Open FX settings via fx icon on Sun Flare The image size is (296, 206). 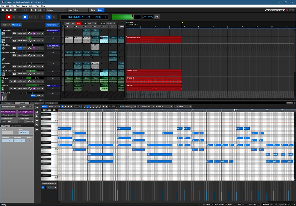pyautogui.click(x=34, y=48)
